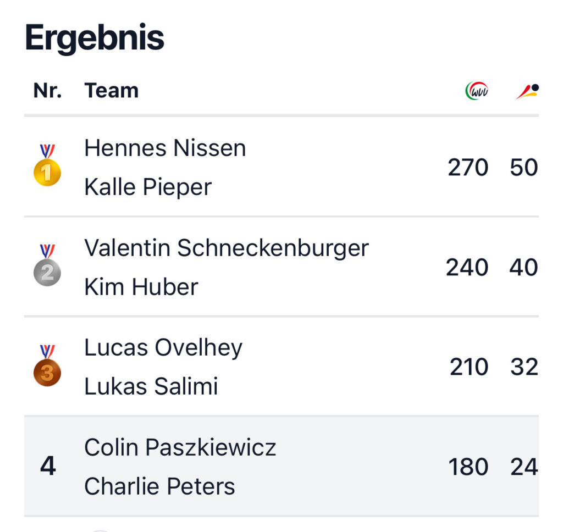Viewport: 563px width, 532px height.
Task: Click the Nr. column header
Action: 48,90
